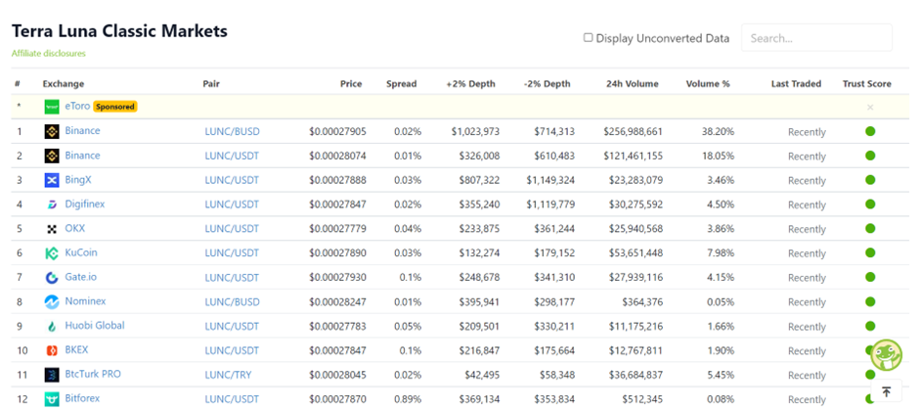919x408 pixels.
Task: Click the Sponsored badge next to eToro
Action: pyautogui.click(x=115, y=107)
